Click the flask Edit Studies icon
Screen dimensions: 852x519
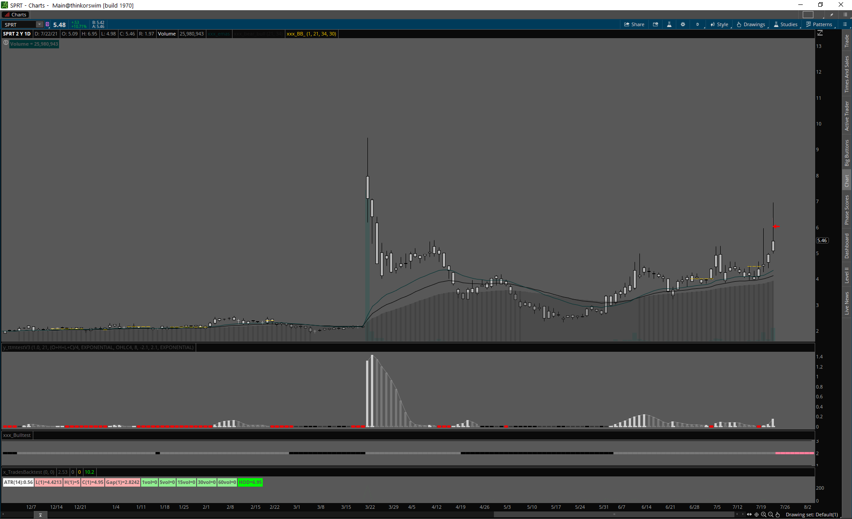669,24
